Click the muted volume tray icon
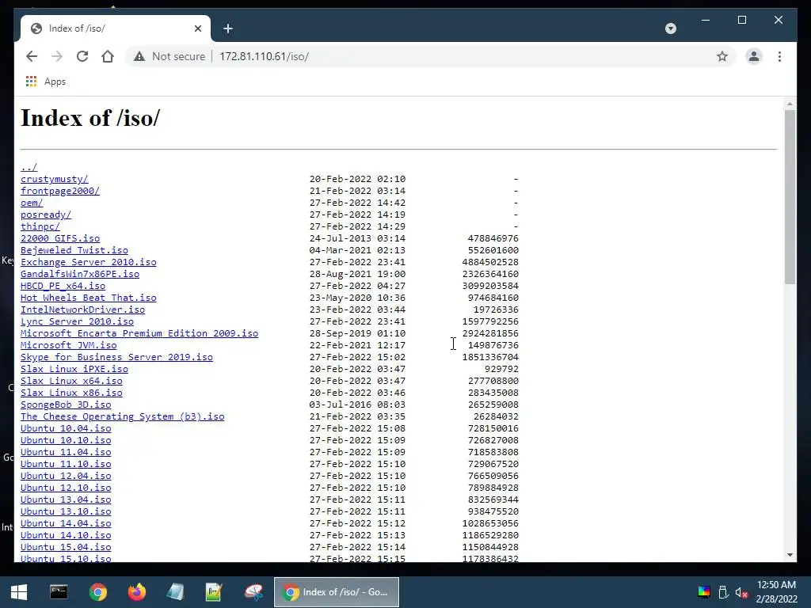This screenshot has height=608, width=811. pyautogui.click(x=741, y=592)
